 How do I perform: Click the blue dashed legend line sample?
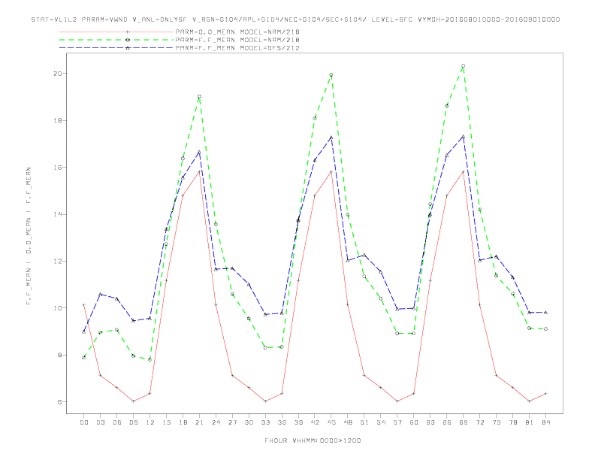click(x=116, y=48)
